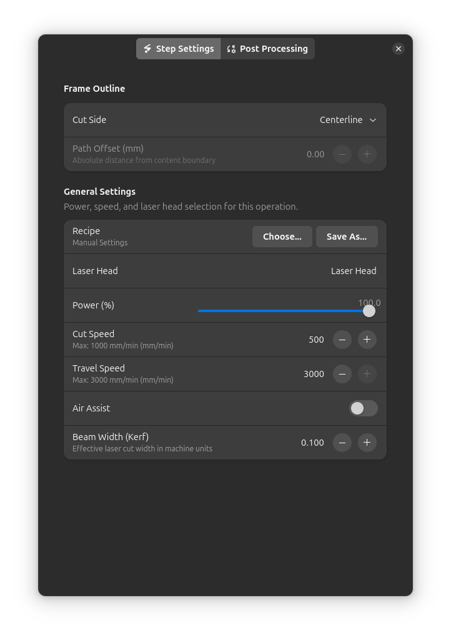This screenshot has width=451, height=638.
Task: Click Choose... to pick a recipe
Action: click(x=282, y=237)
